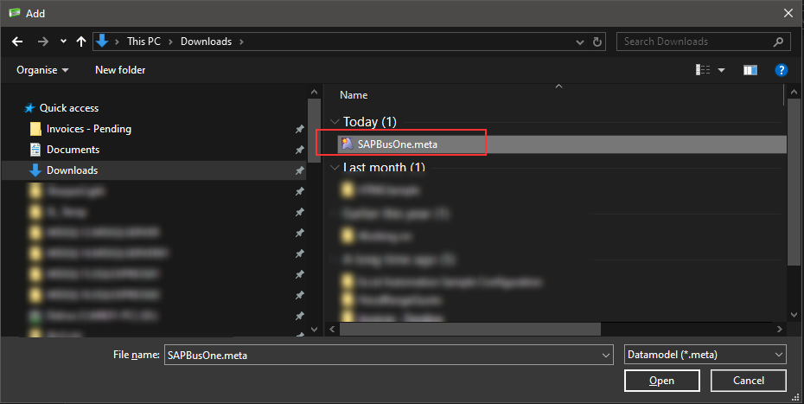Screen dimensions: 804x404
Task: Click the pin icon beside Documents
Action: point(299,150)
